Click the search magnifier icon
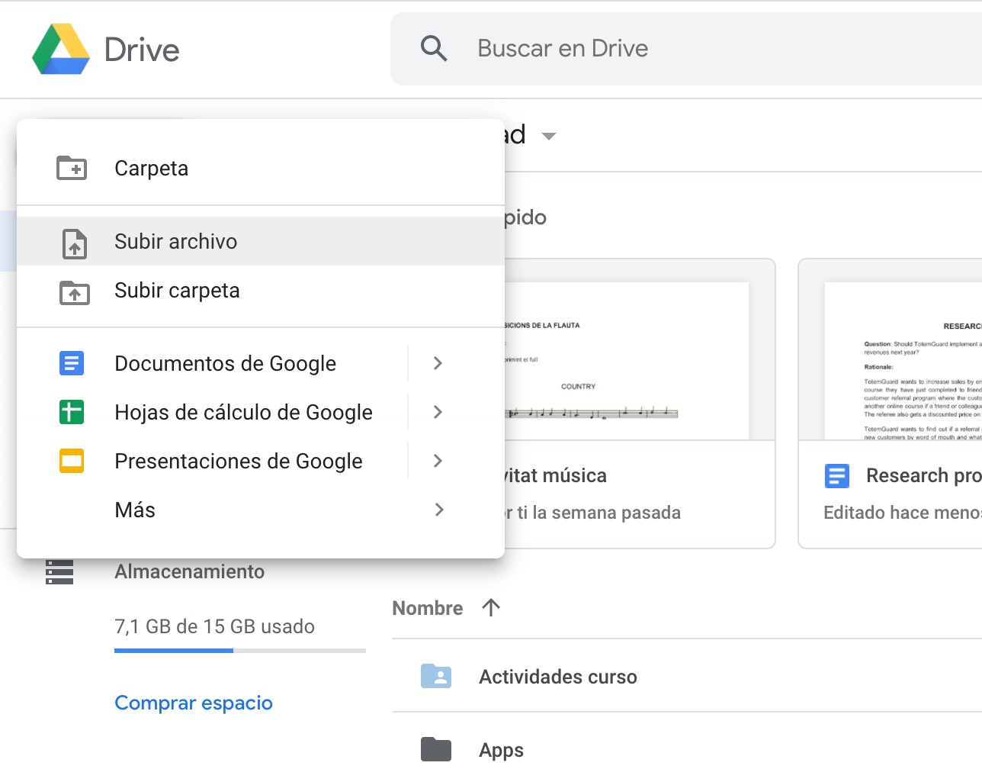This screenshot has height=769, width=982. tap(434, 48)
